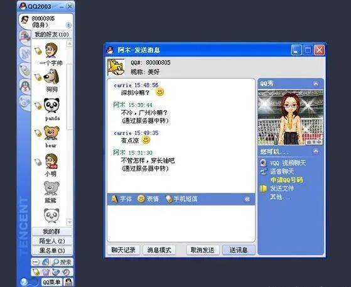Open the 字体 font options

[x=122, y=199]
